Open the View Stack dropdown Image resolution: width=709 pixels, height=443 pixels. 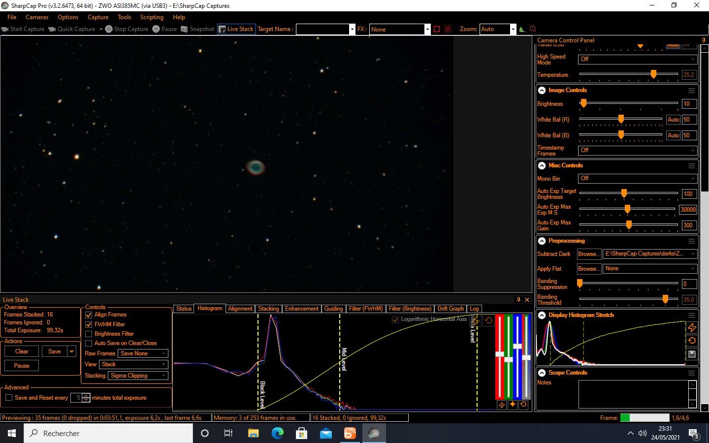coord(134,364)
